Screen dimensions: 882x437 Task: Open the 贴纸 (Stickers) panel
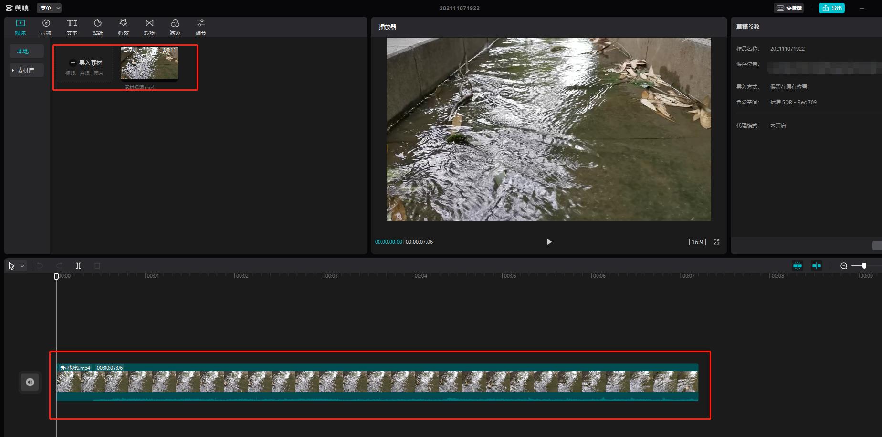pos(98,27)
